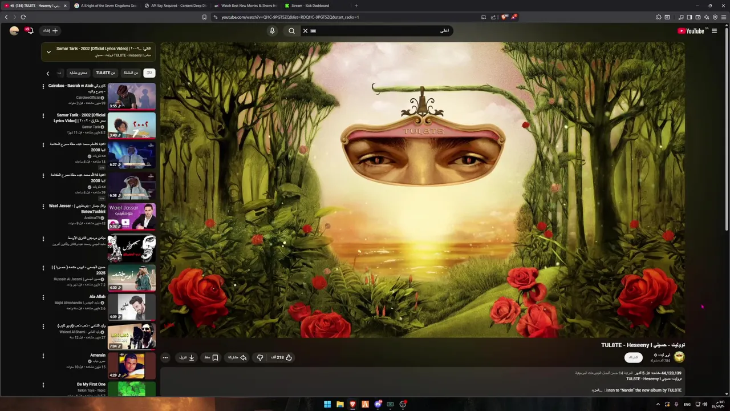Click the ENG language indicator in the taskbar
The image size is (730, 411).
click(x=687, y=404)
